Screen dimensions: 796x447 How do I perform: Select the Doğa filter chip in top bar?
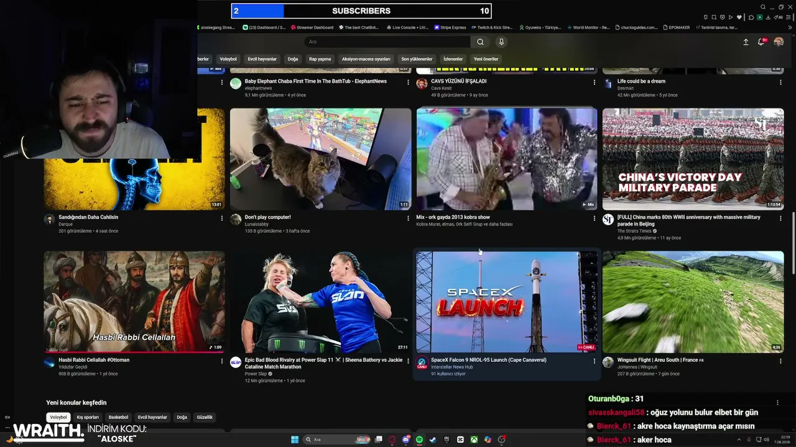point(293,59)
